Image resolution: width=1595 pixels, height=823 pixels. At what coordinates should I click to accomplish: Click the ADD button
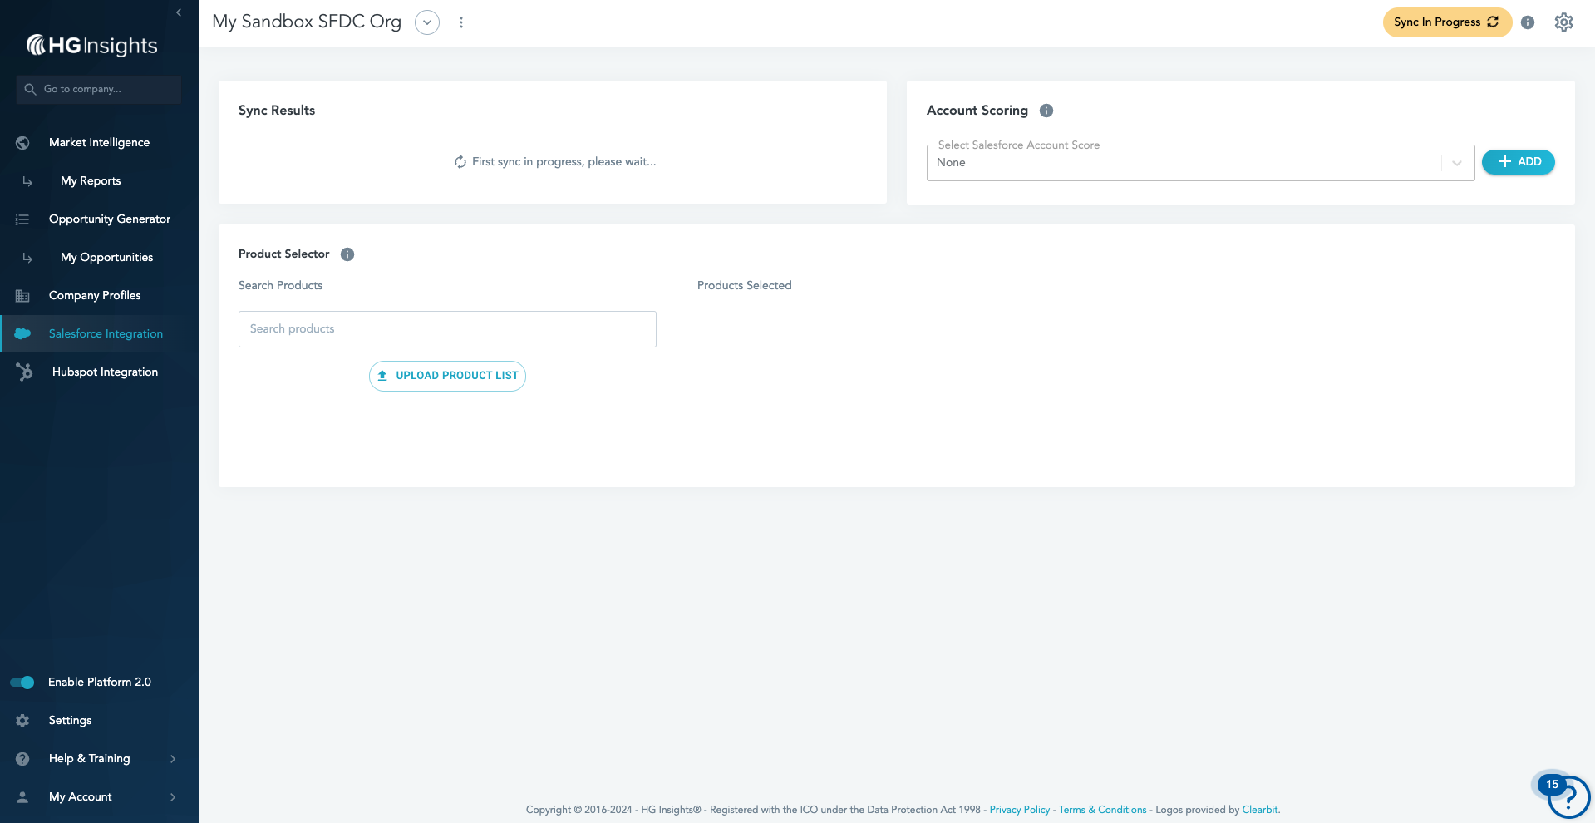[1519, 162]
